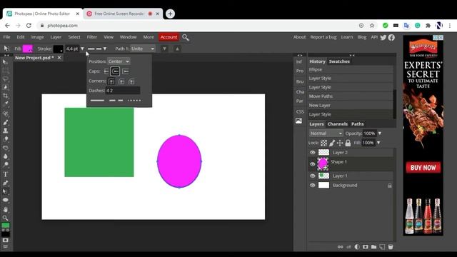
Task: Click the search magnifier icon in menu bar
Action: pos(186,37)
